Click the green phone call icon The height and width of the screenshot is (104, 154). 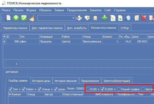pos(24,18)
